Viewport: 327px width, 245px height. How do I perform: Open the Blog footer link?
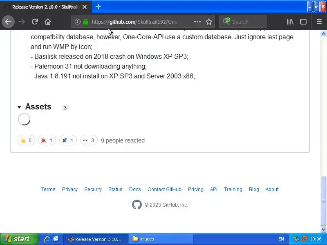coord(254,189)
